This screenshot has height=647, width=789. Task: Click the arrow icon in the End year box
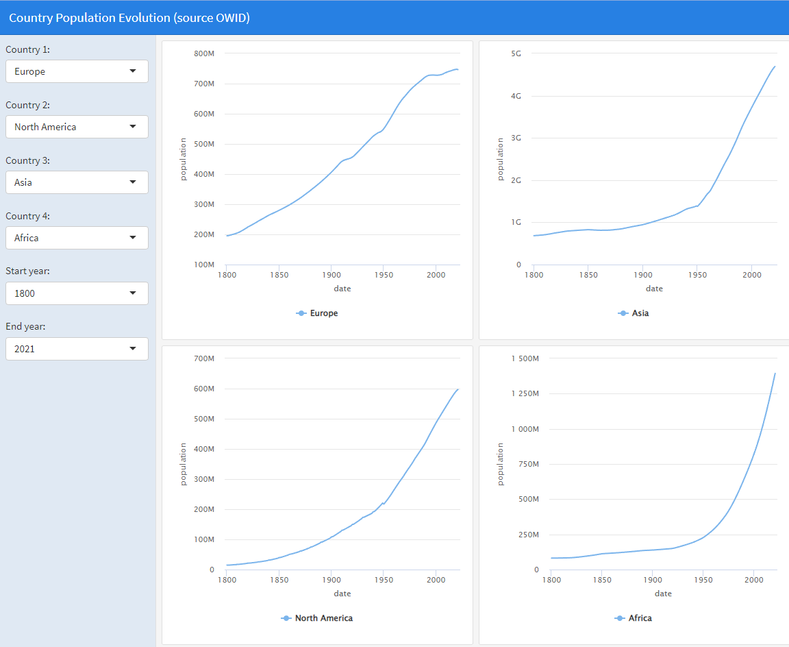(133, 349)
